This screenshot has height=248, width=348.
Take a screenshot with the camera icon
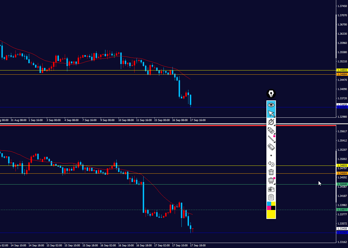coord(271,189)
